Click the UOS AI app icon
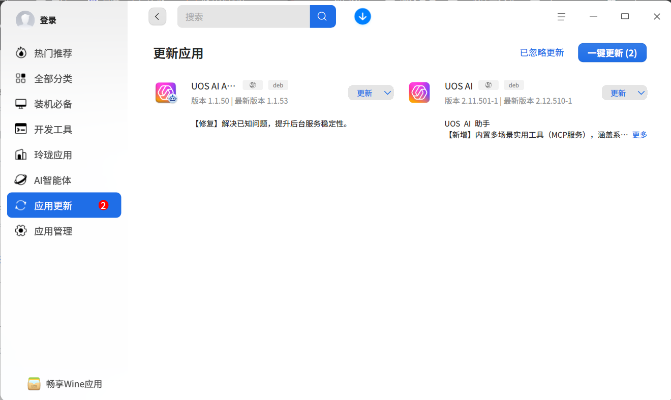 click(x=419, y=93)
